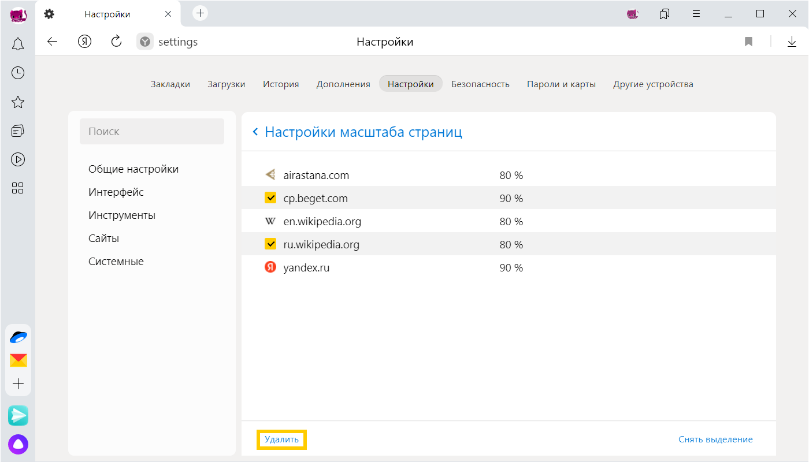
Task: Click the site info icon in address bar
Action: [x=145, y=42]
